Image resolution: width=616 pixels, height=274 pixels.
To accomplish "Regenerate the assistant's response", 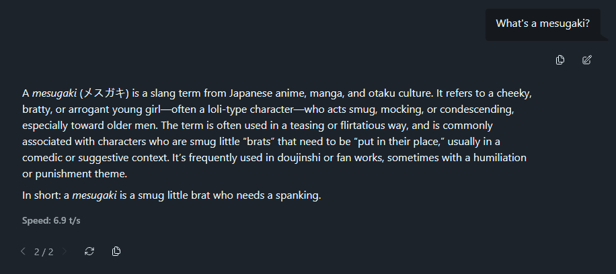I will tap(89, 251).
